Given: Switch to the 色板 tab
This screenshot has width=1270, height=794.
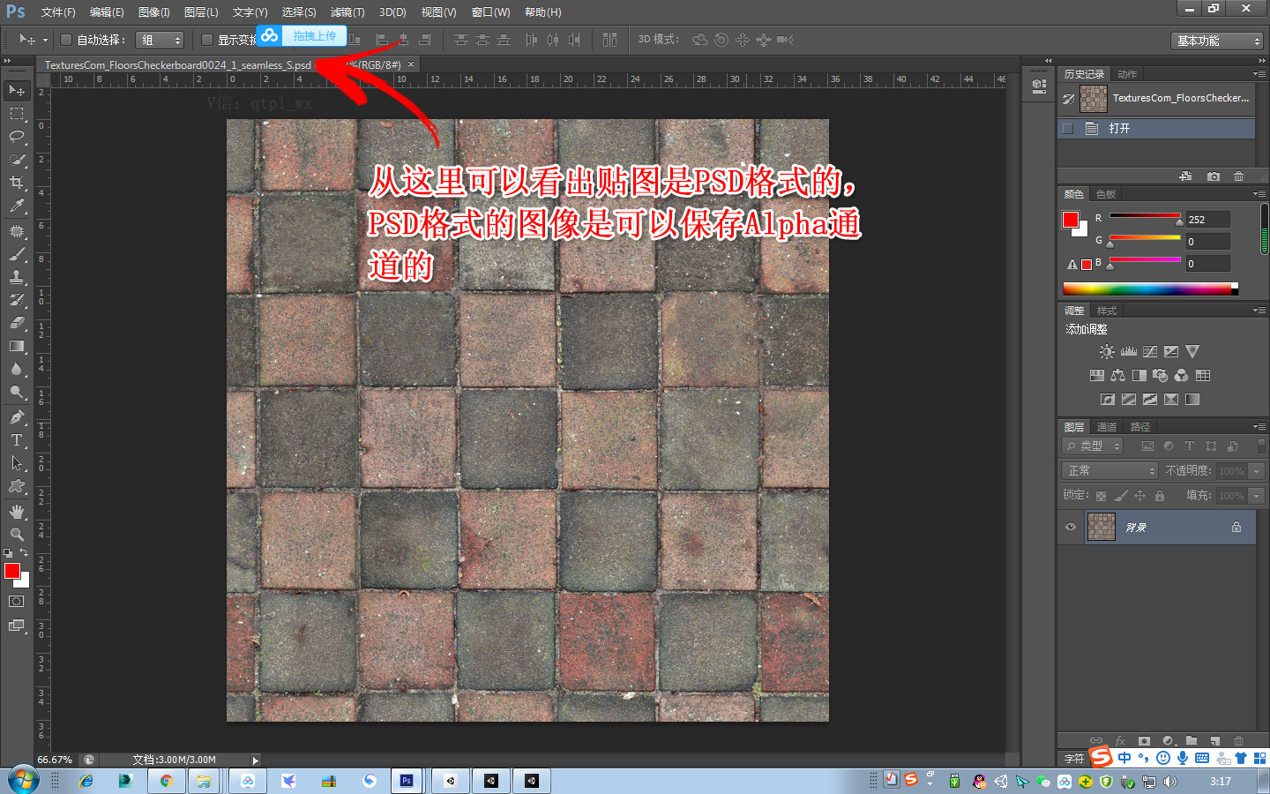Looking at the screenshot, I should coord(1106,194).
